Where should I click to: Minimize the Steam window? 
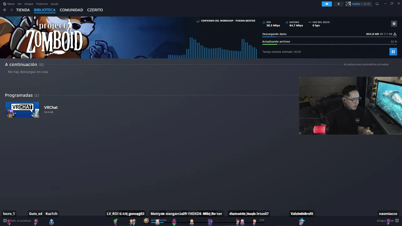tap(385, 4)
